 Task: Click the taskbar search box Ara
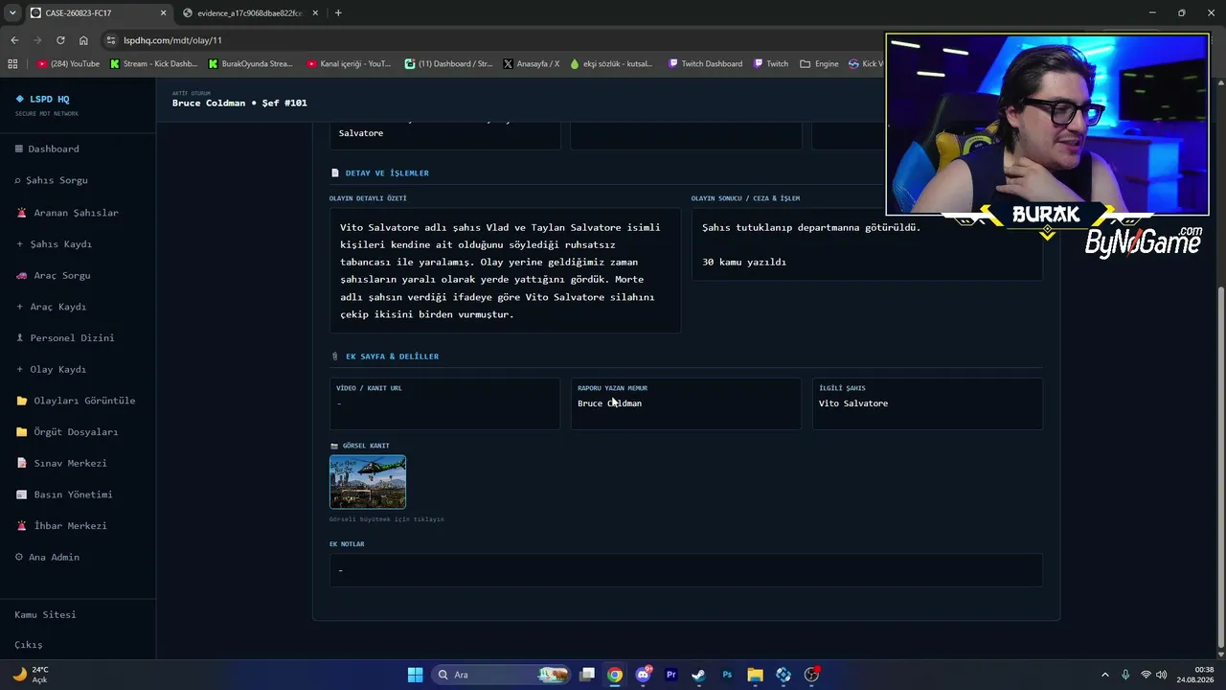point(502,675)
